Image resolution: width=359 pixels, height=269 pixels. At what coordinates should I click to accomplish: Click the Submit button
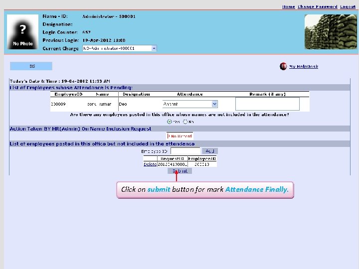click(179, 171)
